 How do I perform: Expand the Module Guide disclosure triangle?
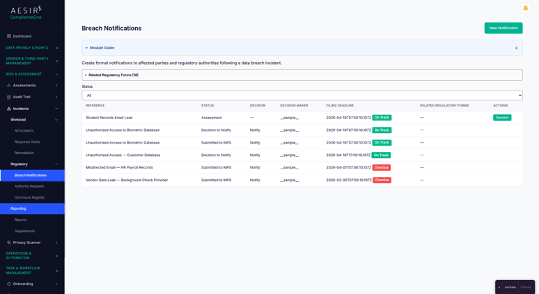point(86,48)
